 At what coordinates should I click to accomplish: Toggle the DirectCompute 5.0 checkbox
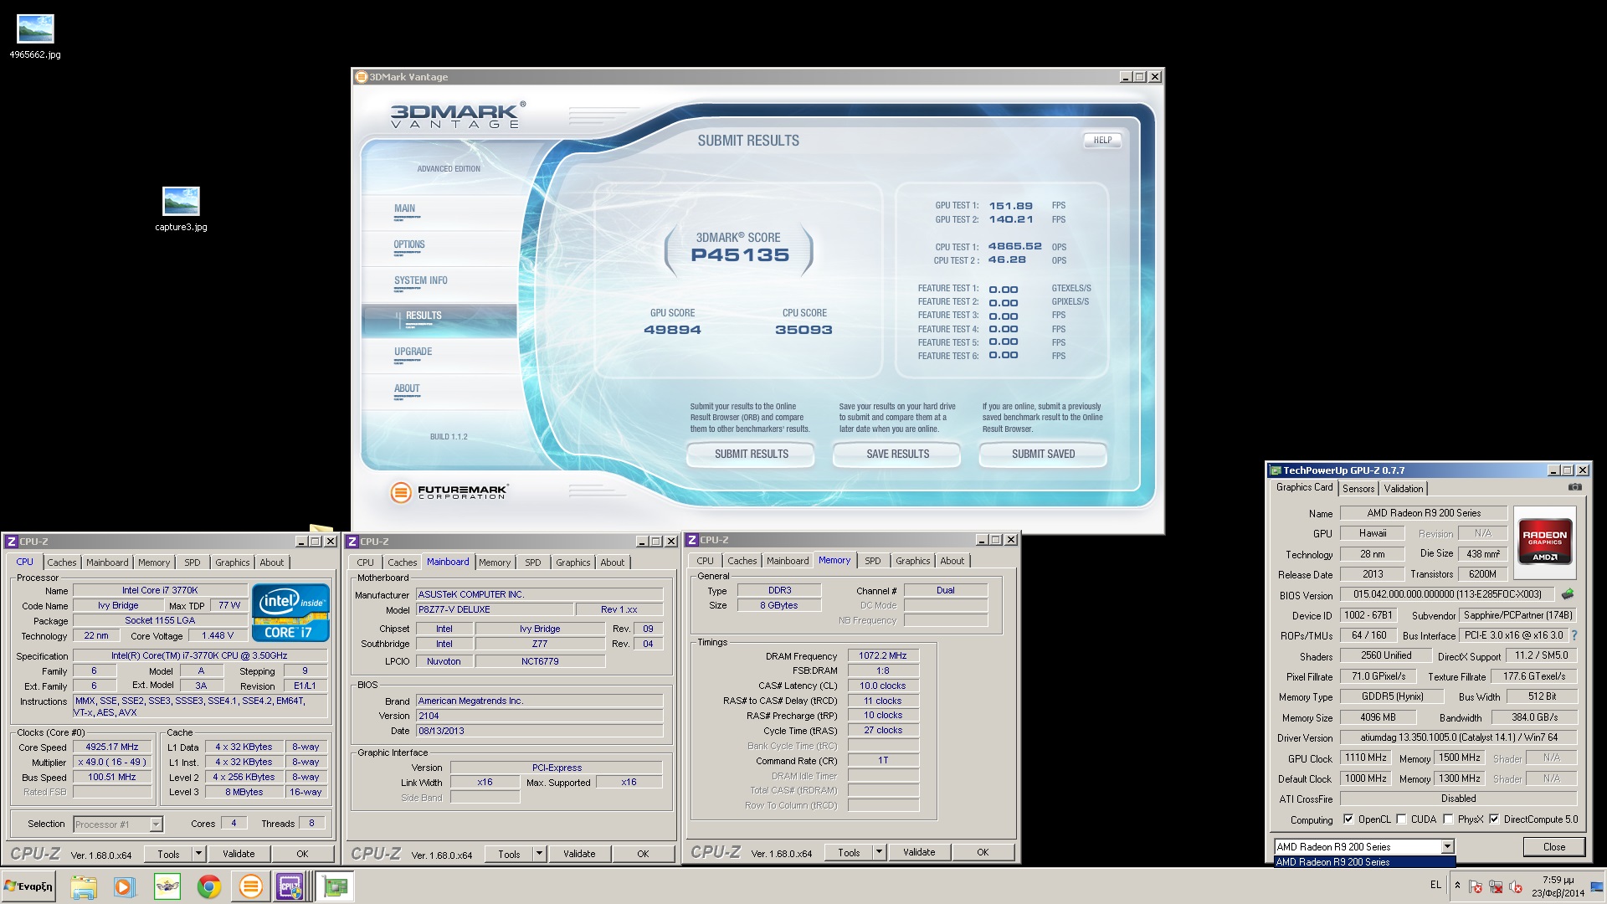1494,819
